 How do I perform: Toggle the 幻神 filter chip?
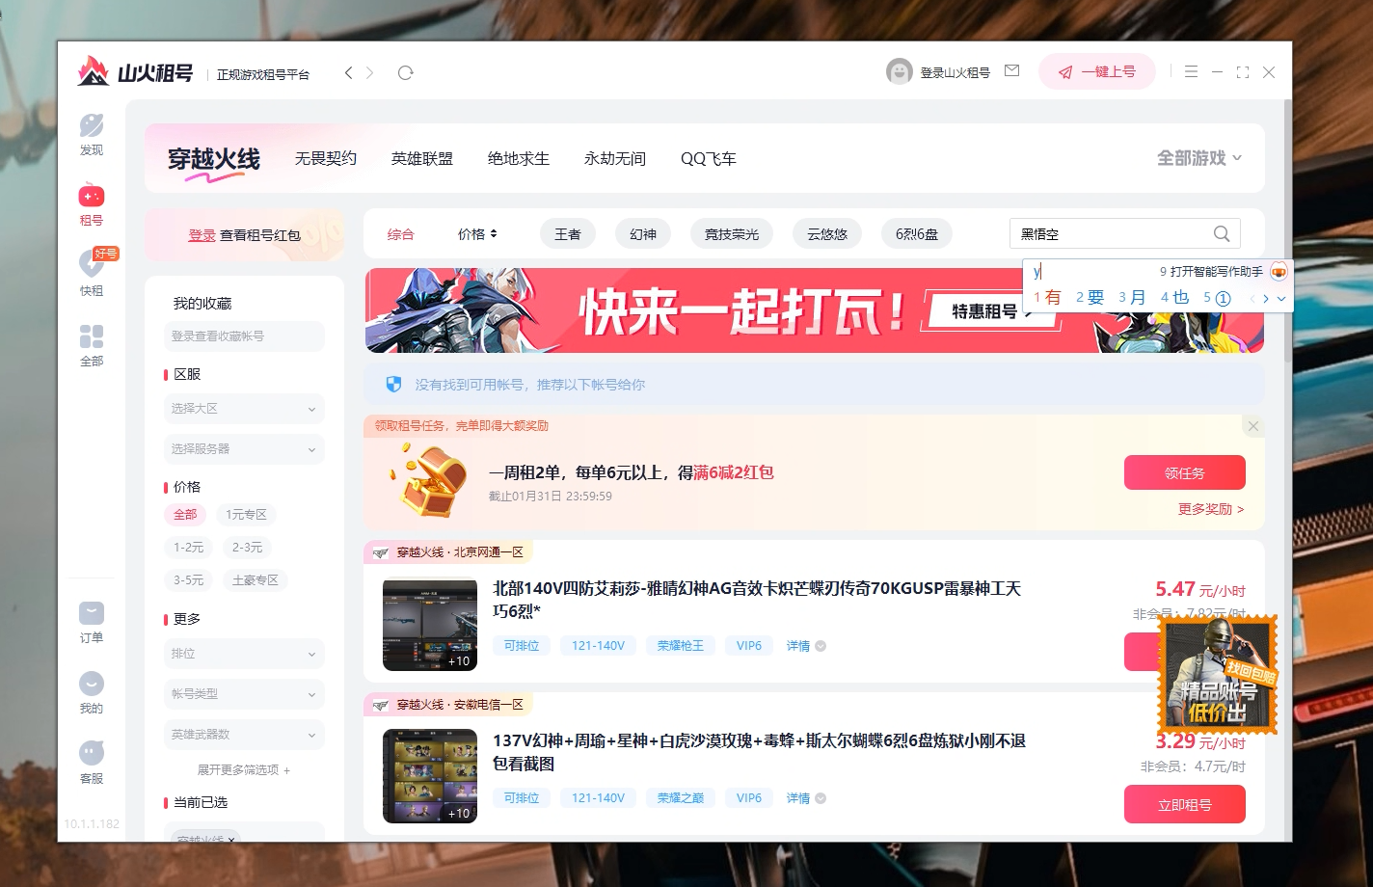[643, 234]
